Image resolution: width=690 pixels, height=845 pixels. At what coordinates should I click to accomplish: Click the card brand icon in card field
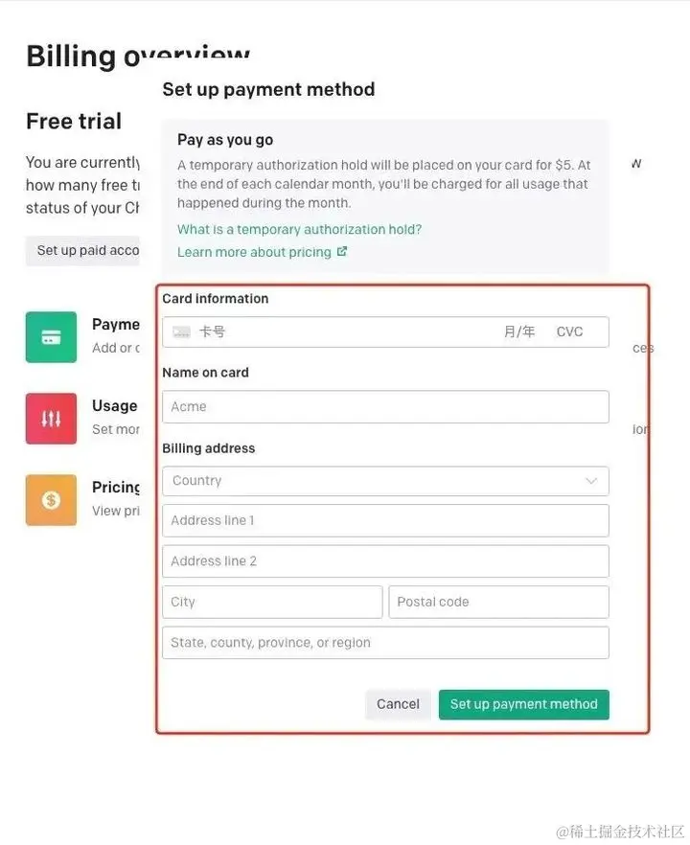[181, 331]
